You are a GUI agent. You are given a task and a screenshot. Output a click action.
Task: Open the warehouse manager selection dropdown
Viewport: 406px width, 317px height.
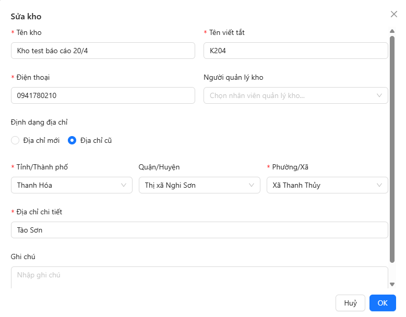click(x=296, y=95)
